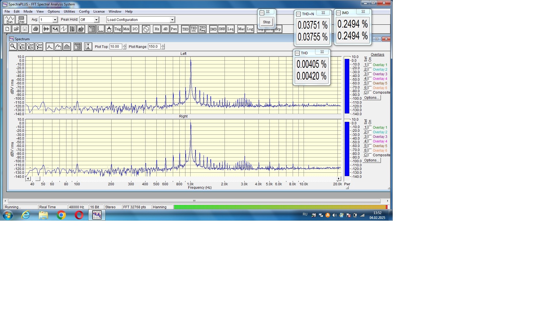Click the Left channel overlay Options button
The width and height of the screenshot is (552, 310).
371,98
